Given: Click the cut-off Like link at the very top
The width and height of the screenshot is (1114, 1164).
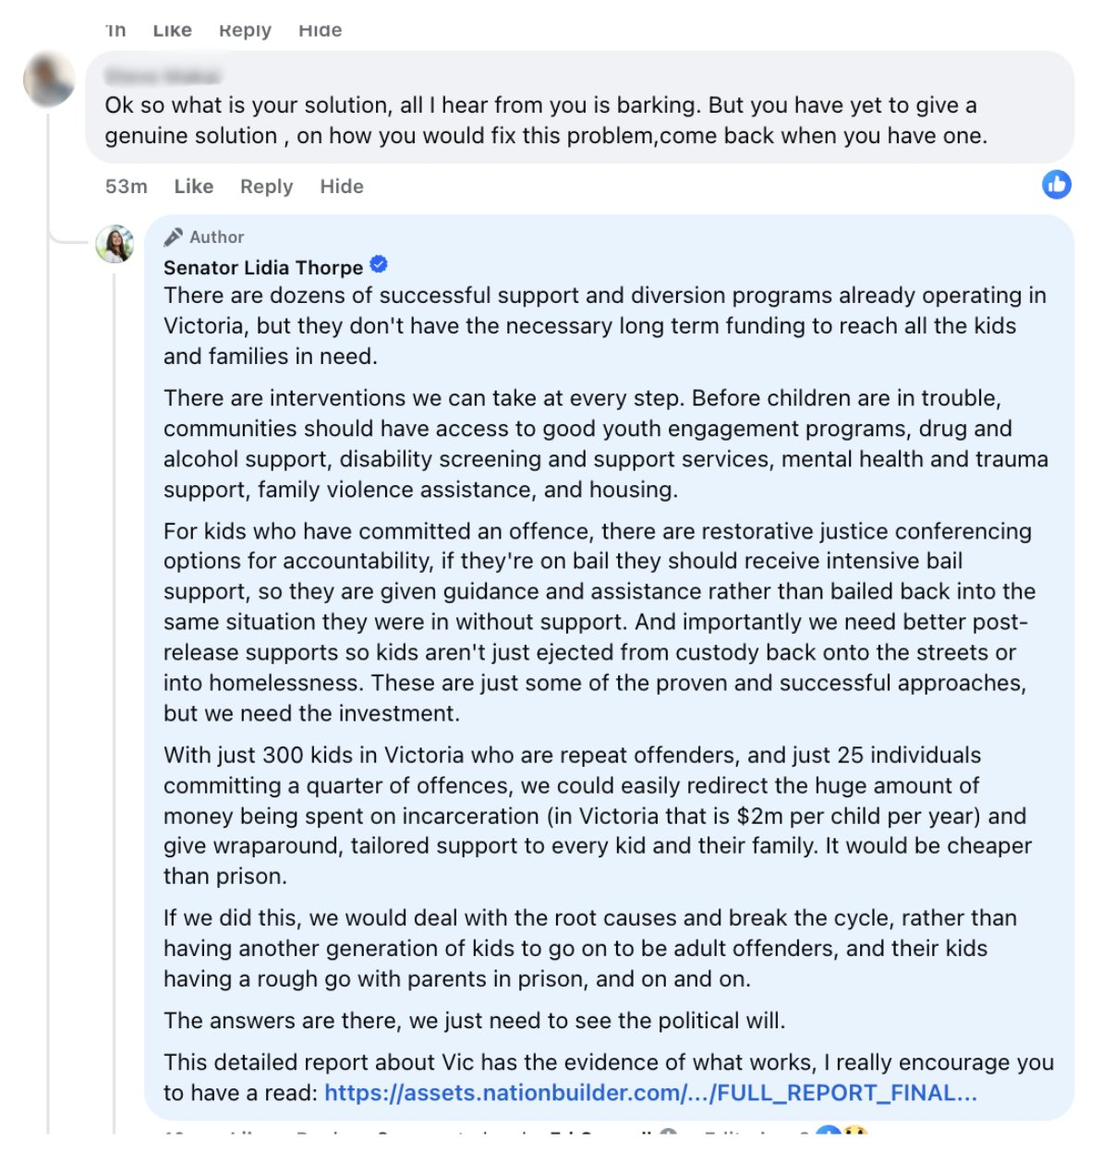Looking at the screenshot, I should click(172, 30).
